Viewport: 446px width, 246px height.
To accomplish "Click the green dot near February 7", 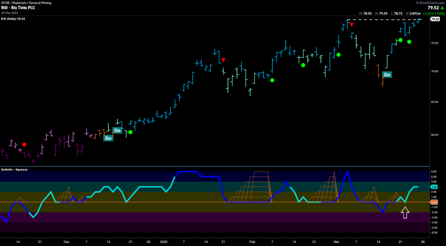I will tap(272, 80).
